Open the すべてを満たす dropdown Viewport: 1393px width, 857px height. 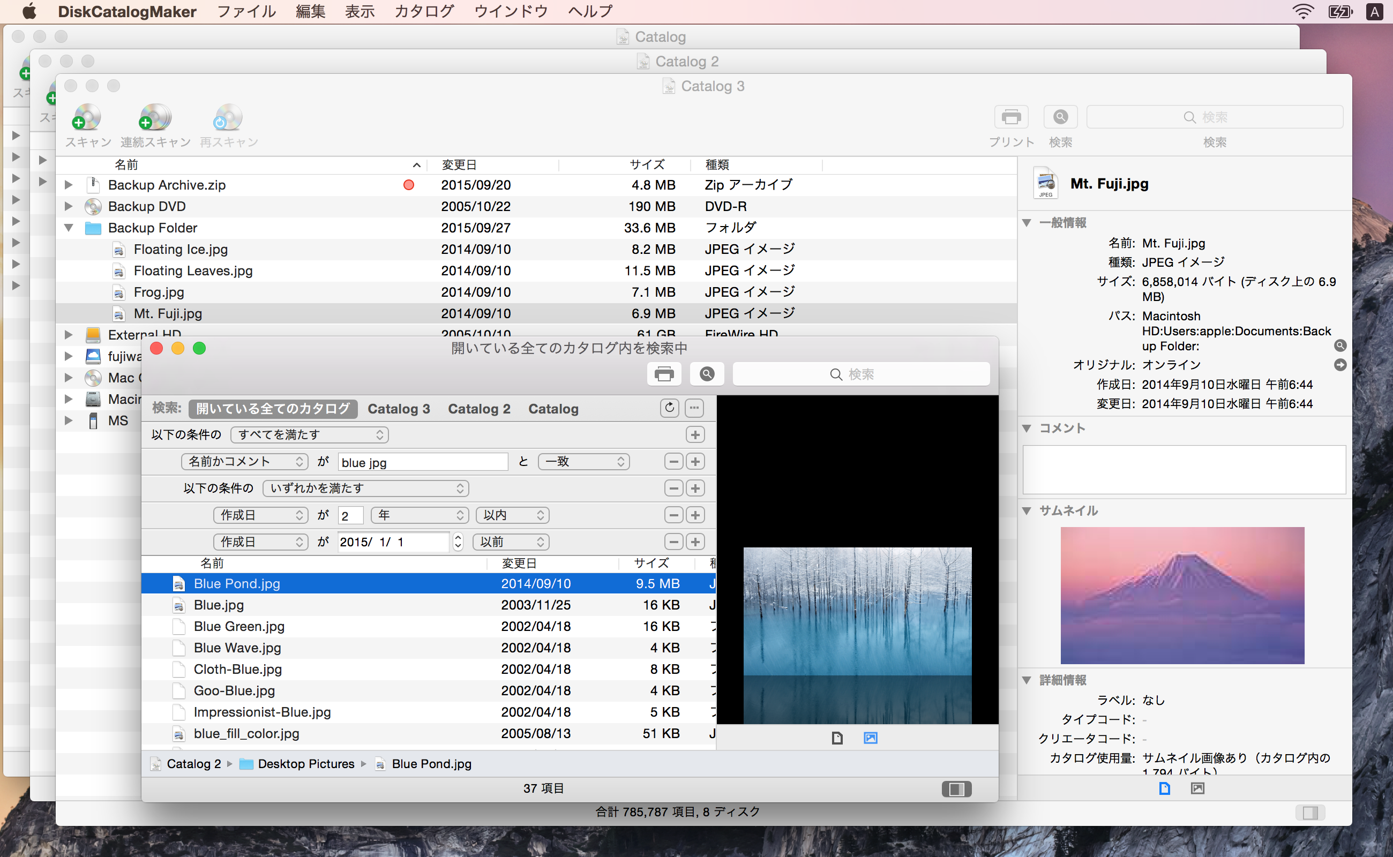click(310, 435)
